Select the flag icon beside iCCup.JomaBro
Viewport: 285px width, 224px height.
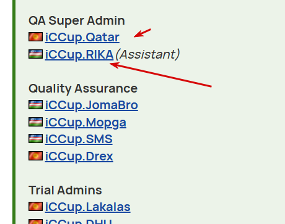coord(35,104)
